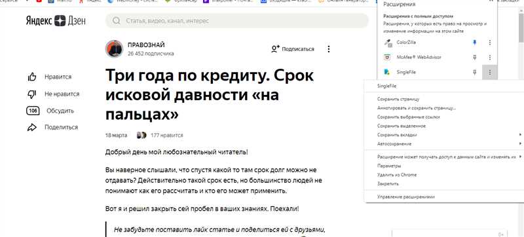Choose Удалить из Chrome
The image size is (524, 237).
point(444,175)
